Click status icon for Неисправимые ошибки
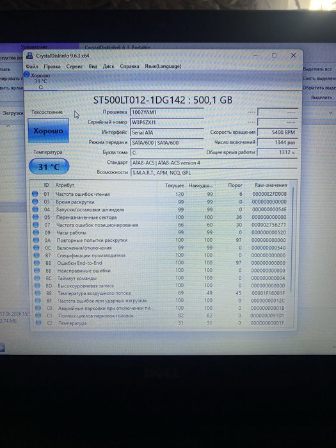This screenshot has height=448, width=336. tap(37, 270)
